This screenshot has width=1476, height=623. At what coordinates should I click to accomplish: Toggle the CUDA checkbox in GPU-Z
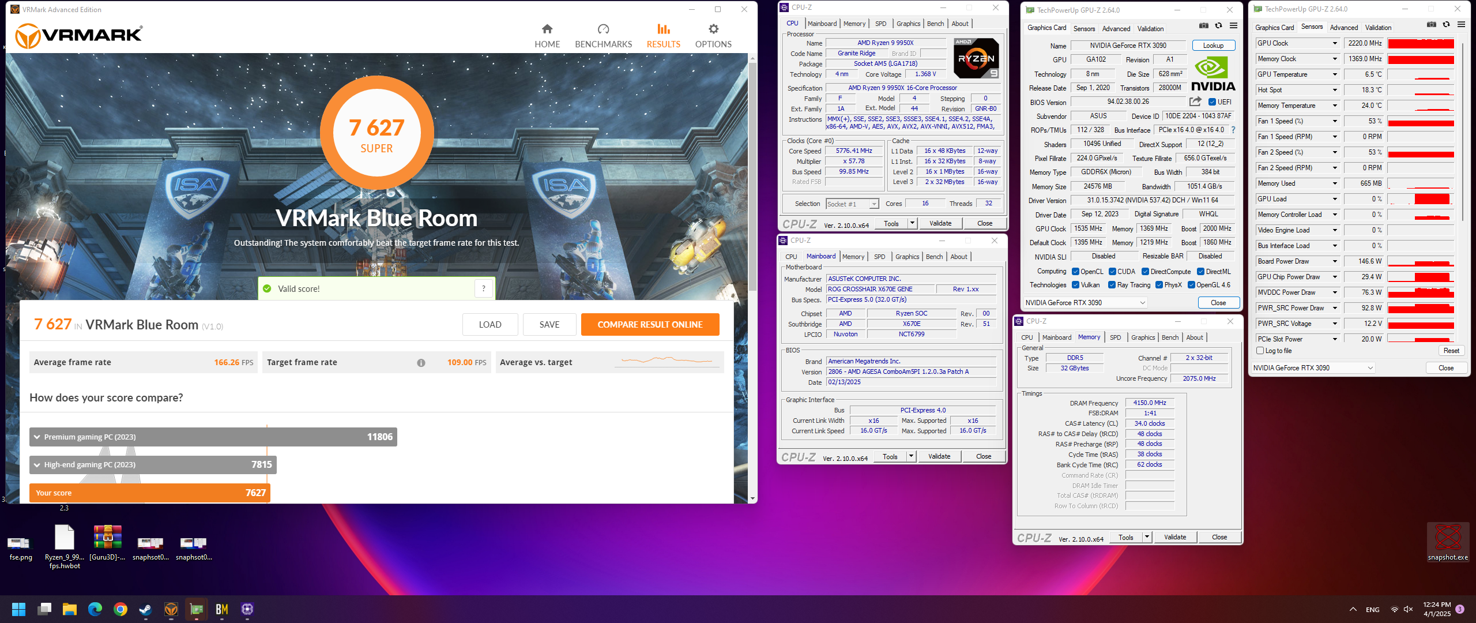1112,272
